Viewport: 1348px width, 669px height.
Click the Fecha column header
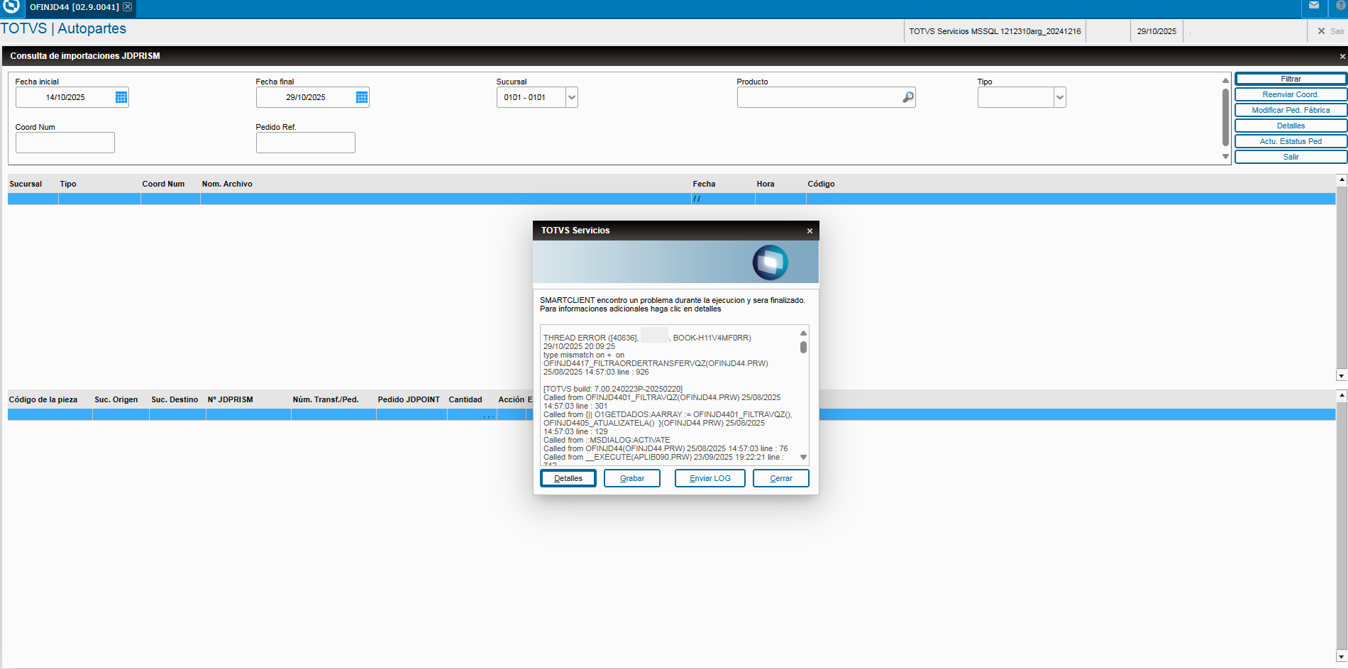pos(704,184)
